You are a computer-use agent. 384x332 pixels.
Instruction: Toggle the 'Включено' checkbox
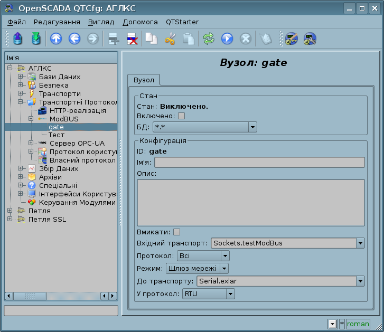[181, 116]
